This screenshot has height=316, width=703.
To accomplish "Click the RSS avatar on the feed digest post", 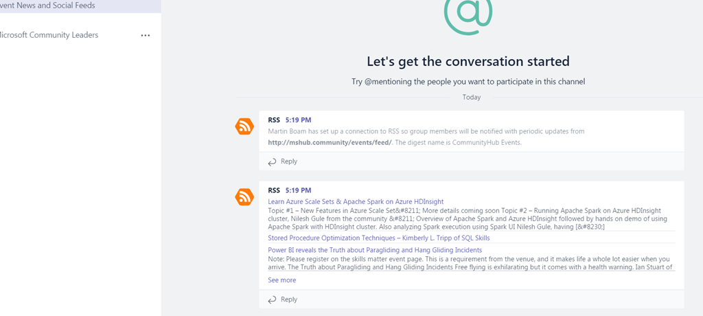I will 244,197.
